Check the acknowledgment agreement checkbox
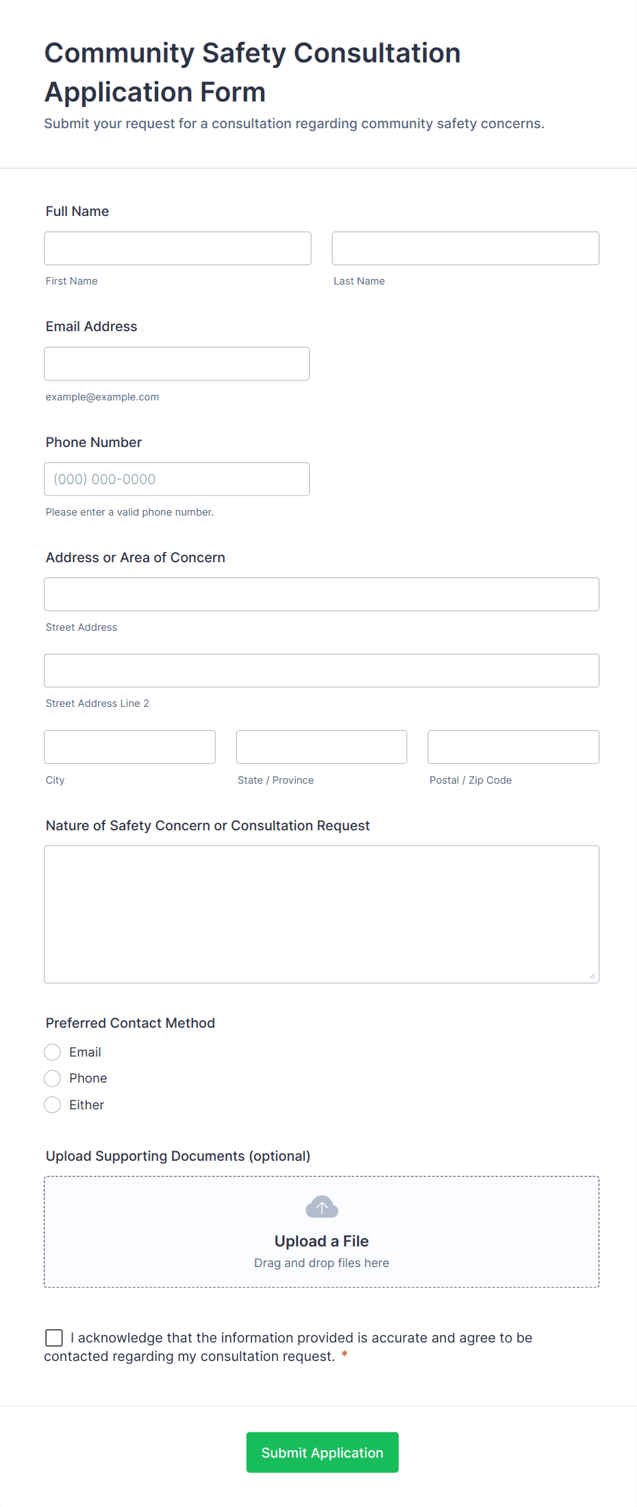637x1507 pixels. (53, 1338)
